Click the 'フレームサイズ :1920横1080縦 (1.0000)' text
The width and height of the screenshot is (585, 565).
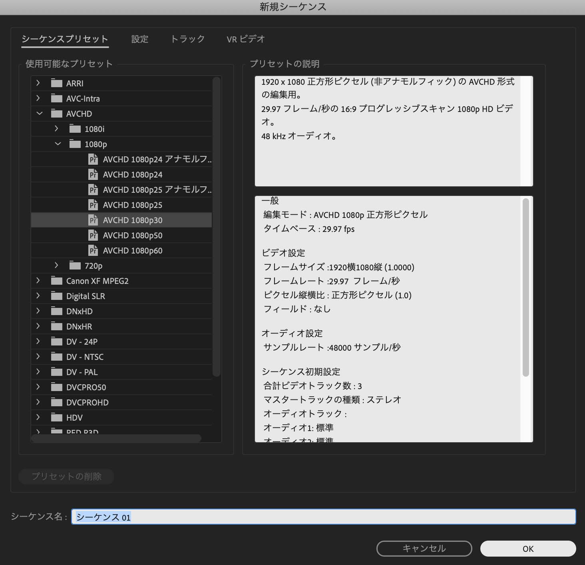[x=339, y=267]
